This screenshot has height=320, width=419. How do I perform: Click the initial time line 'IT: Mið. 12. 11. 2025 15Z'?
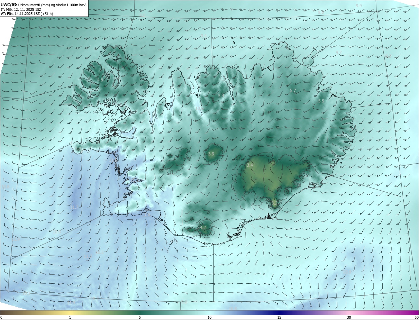point(21,9)
